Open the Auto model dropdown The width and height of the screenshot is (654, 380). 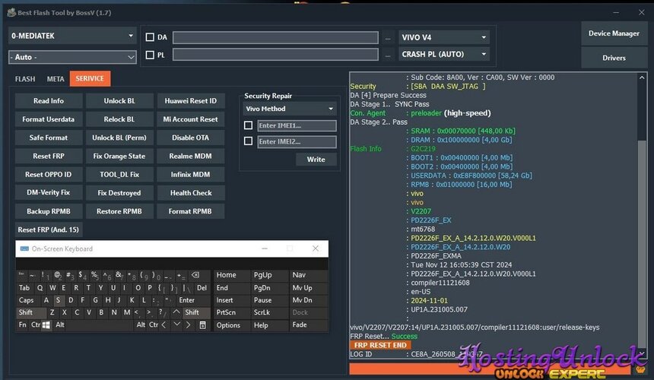click(x=72, y=57)
